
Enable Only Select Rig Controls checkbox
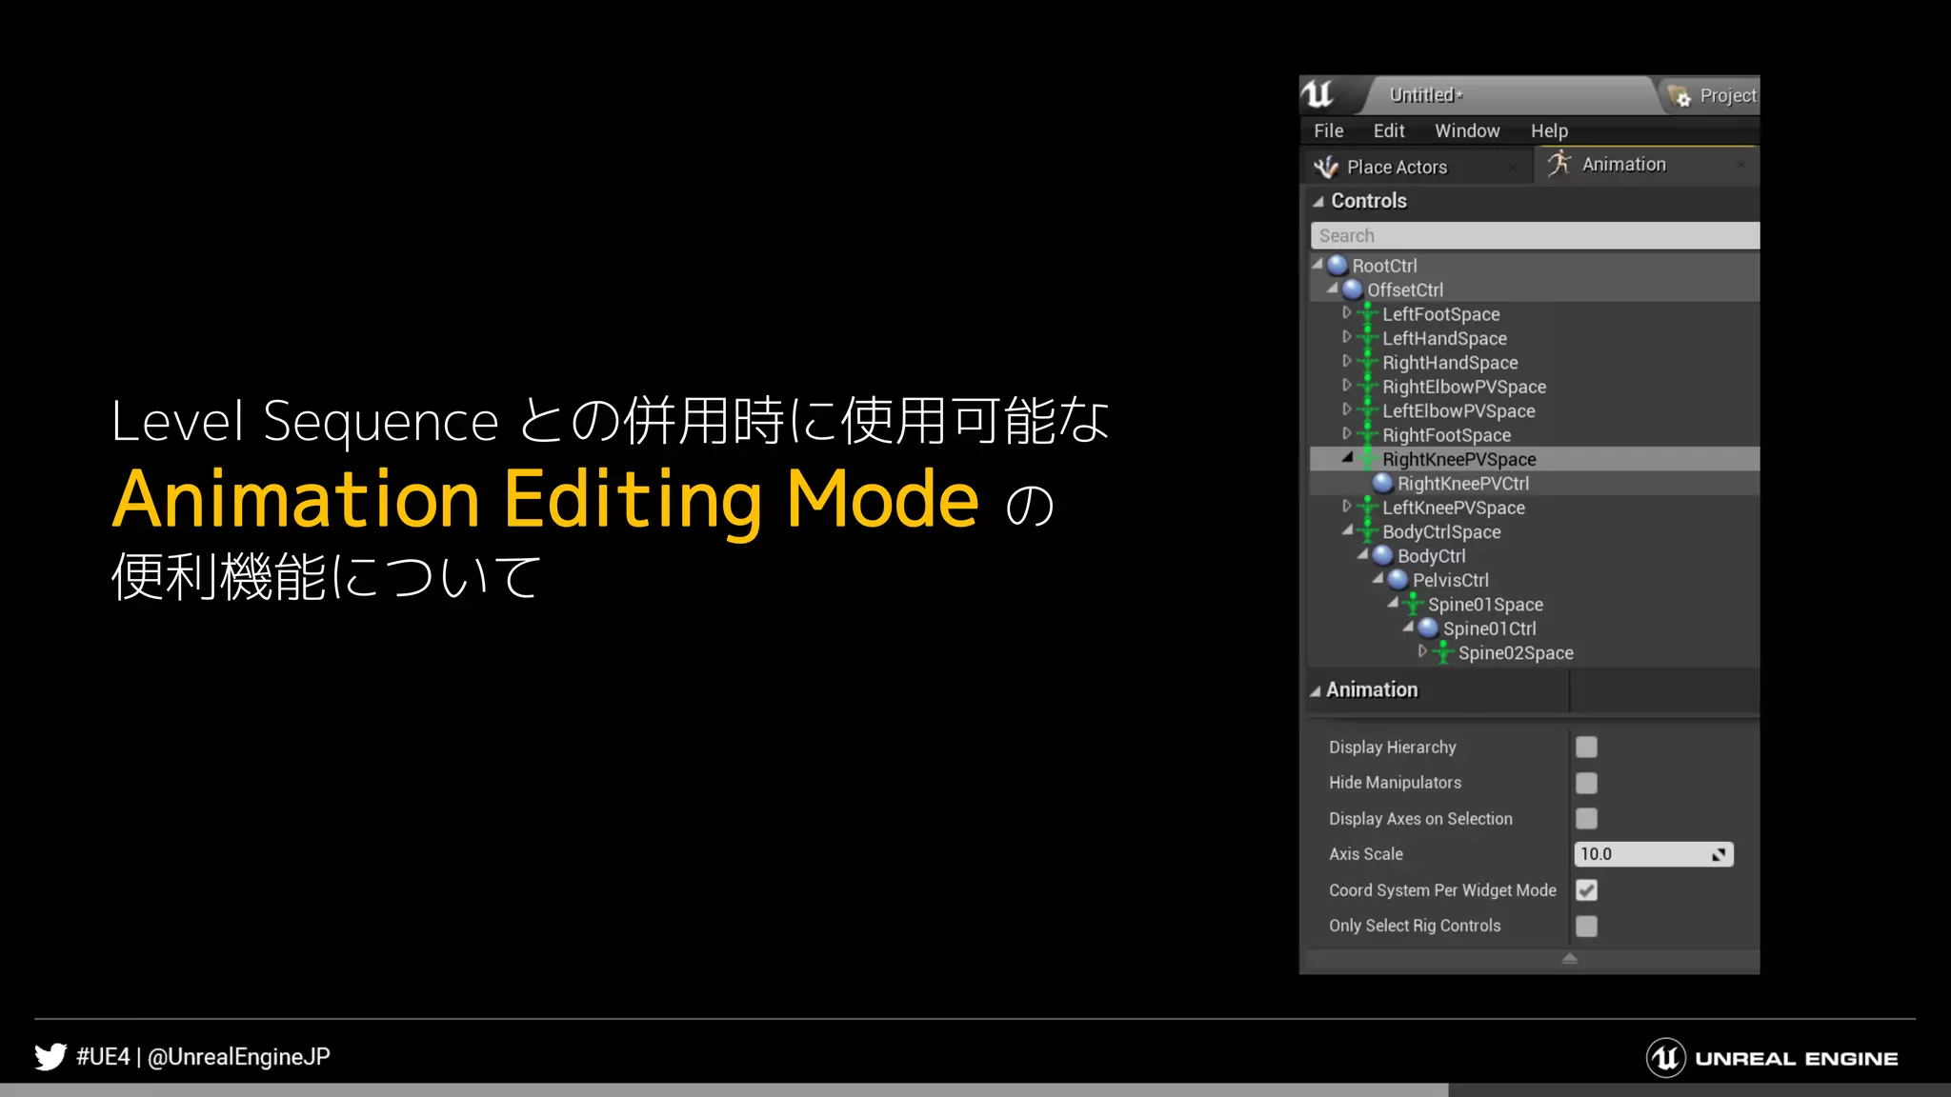click(1586, 926)
